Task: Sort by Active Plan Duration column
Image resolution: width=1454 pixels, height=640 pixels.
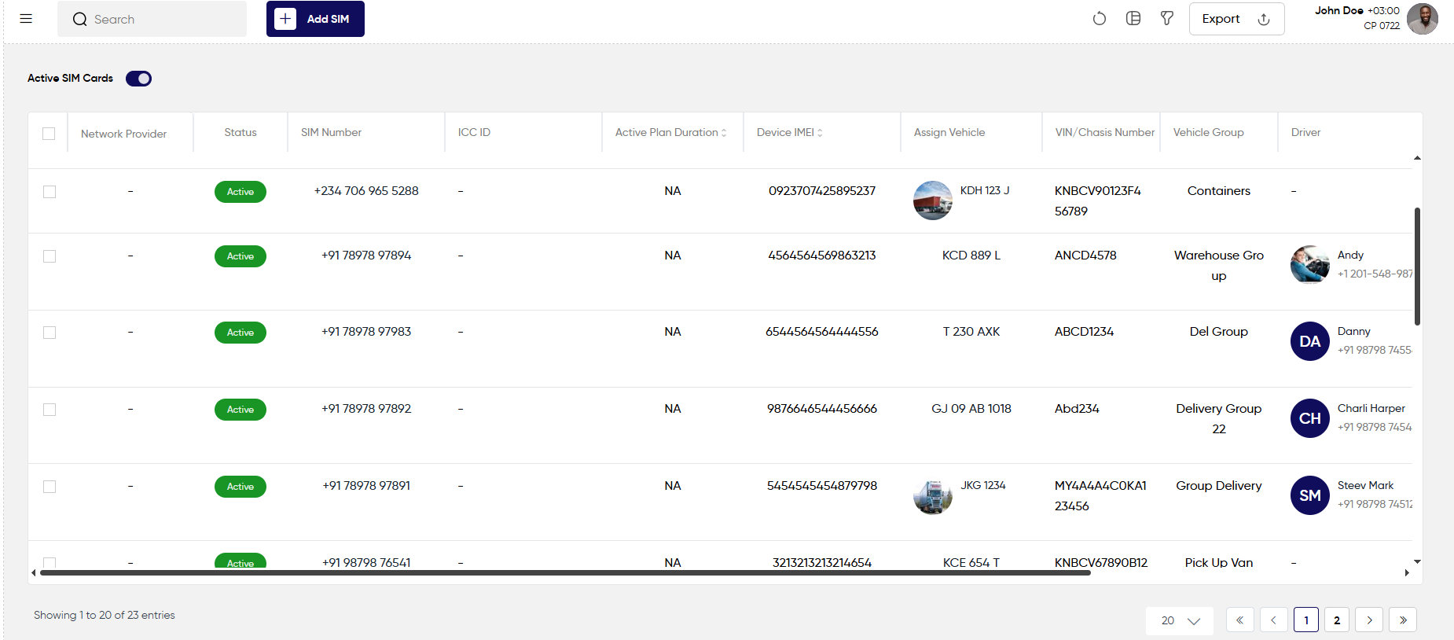Action: pos(670,133)
